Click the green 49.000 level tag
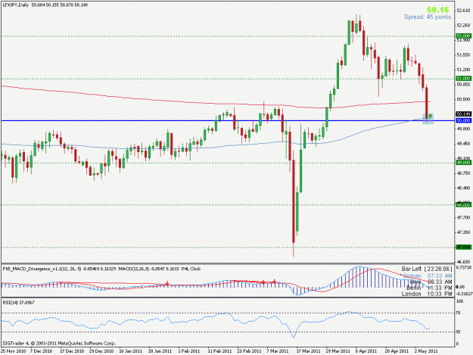Screen dimensions: 473x355 tap(464, 163)
